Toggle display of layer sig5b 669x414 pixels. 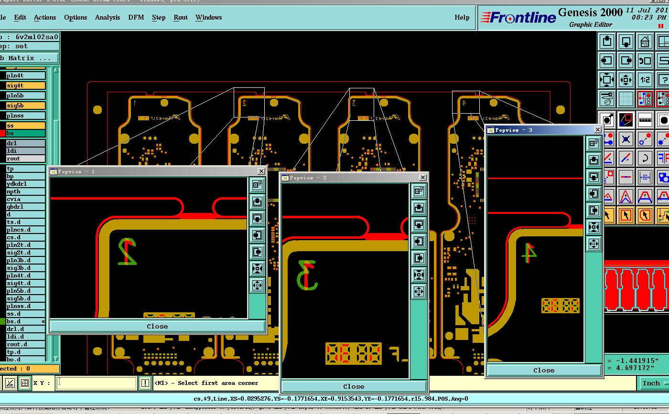pyautogui.click(x=25, y=106)
